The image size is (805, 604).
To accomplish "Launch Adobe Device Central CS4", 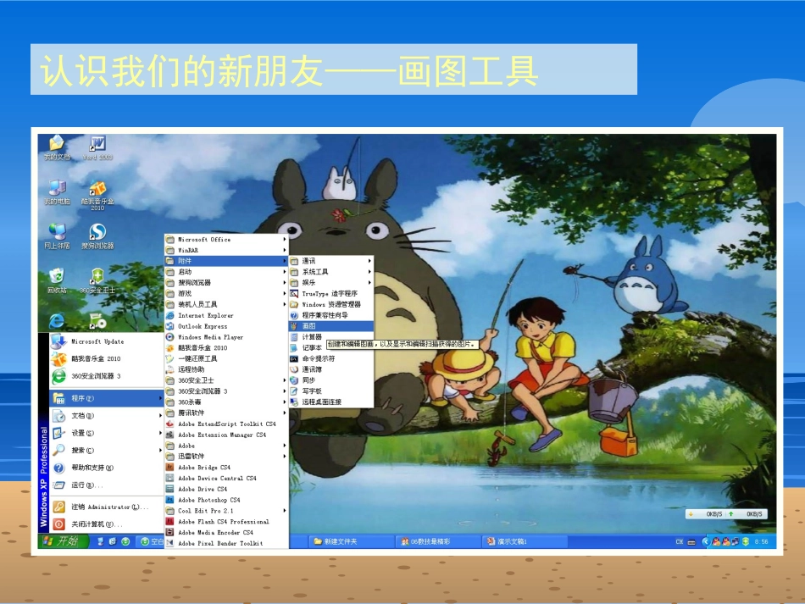I will [x=226, y=479].
